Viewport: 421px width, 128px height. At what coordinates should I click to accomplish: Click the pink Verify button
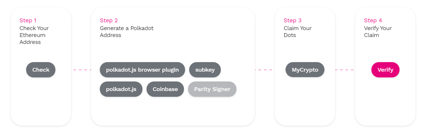click(x=385, y=70)
